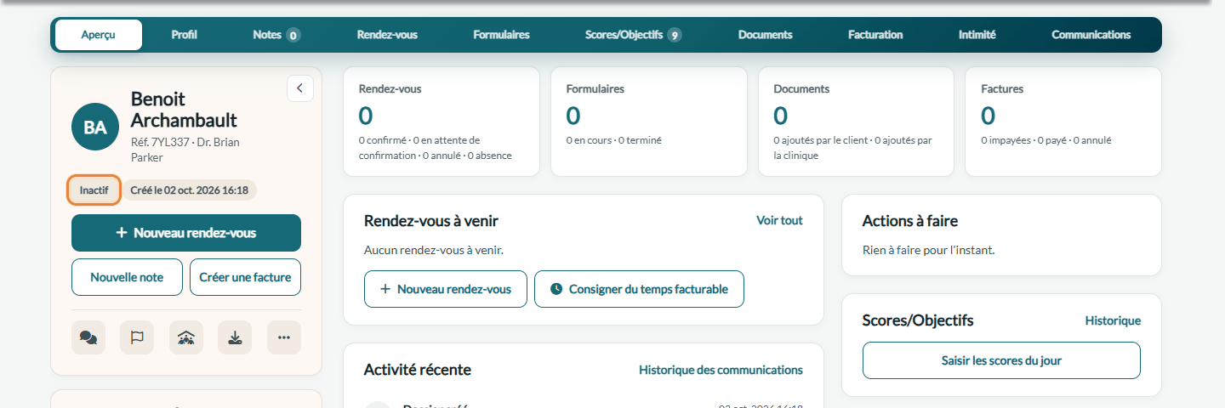Click the download icon button
The image size is (1225, 408).
pos(235,337)
